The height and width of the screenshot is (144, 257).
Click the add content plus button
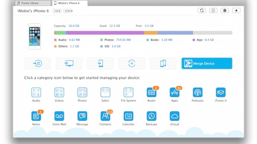click(x=132, y=63)
